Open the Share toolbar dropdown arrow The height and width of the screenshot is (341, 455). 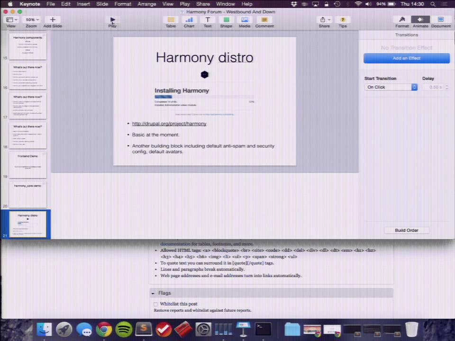(x=329, y=20)
